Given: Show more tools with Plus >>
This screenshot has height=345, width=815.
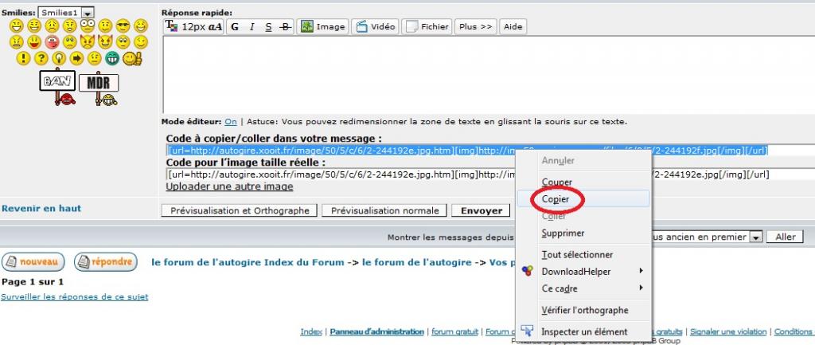Looking at the screenshot, I should pyautogui.click(x=475, y=27).
